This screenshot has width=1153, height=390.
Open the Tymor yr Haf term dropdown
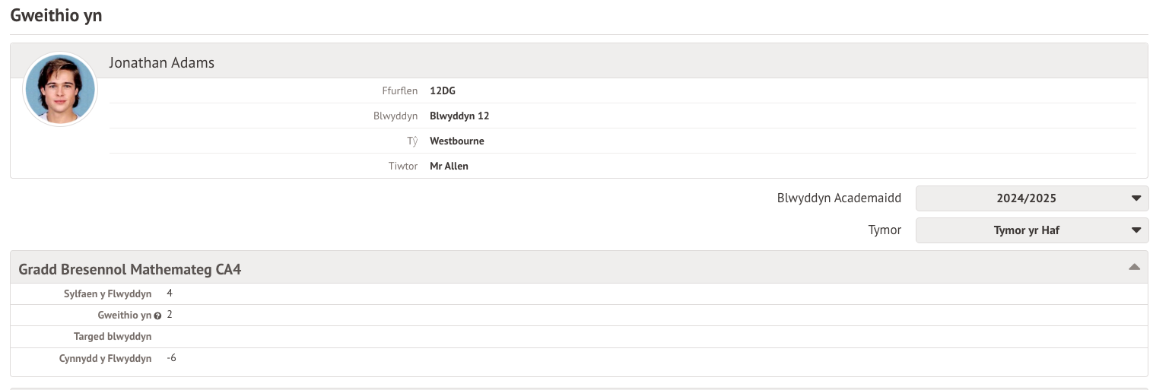click(x=1031, y=230)
